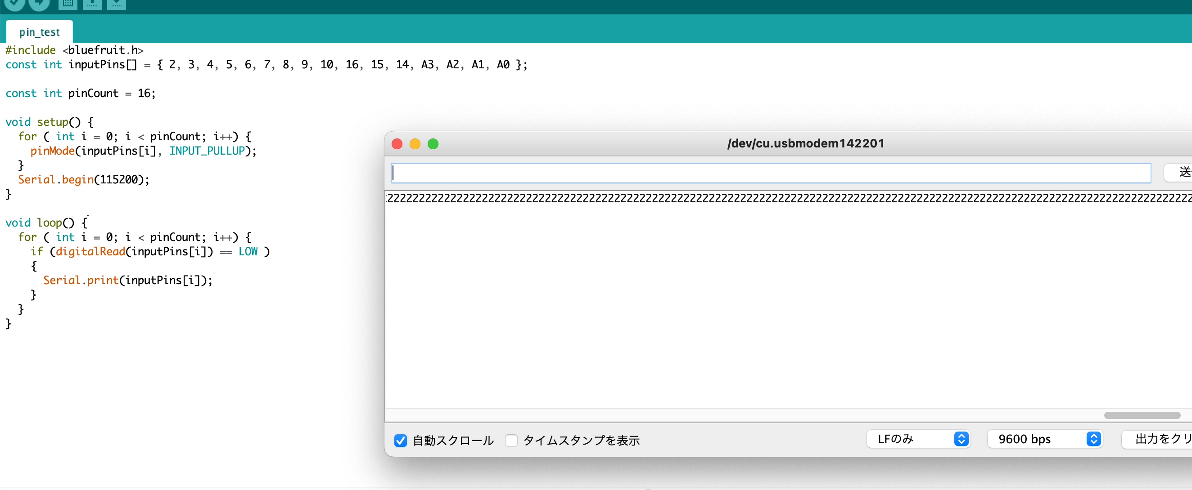Click the 出力をクリア clear output button
The image size is (1192, 490).
[x=1157, y=439]
